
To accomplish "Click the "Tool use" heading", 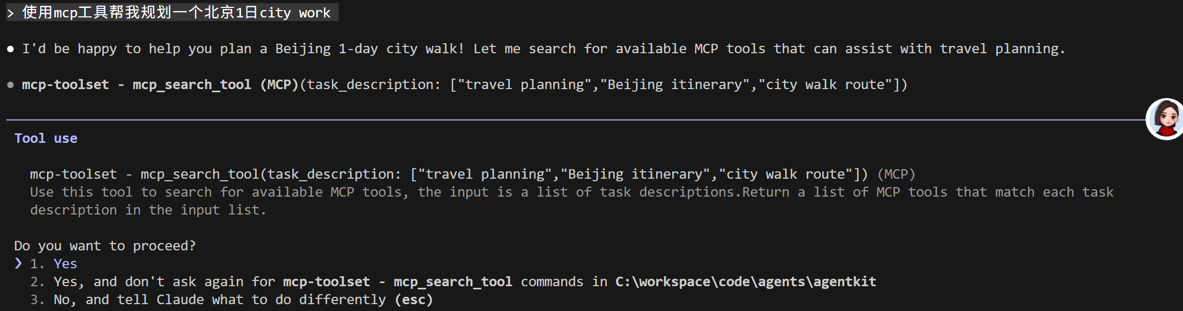I will pyautogui.click(x=46, y=138).
